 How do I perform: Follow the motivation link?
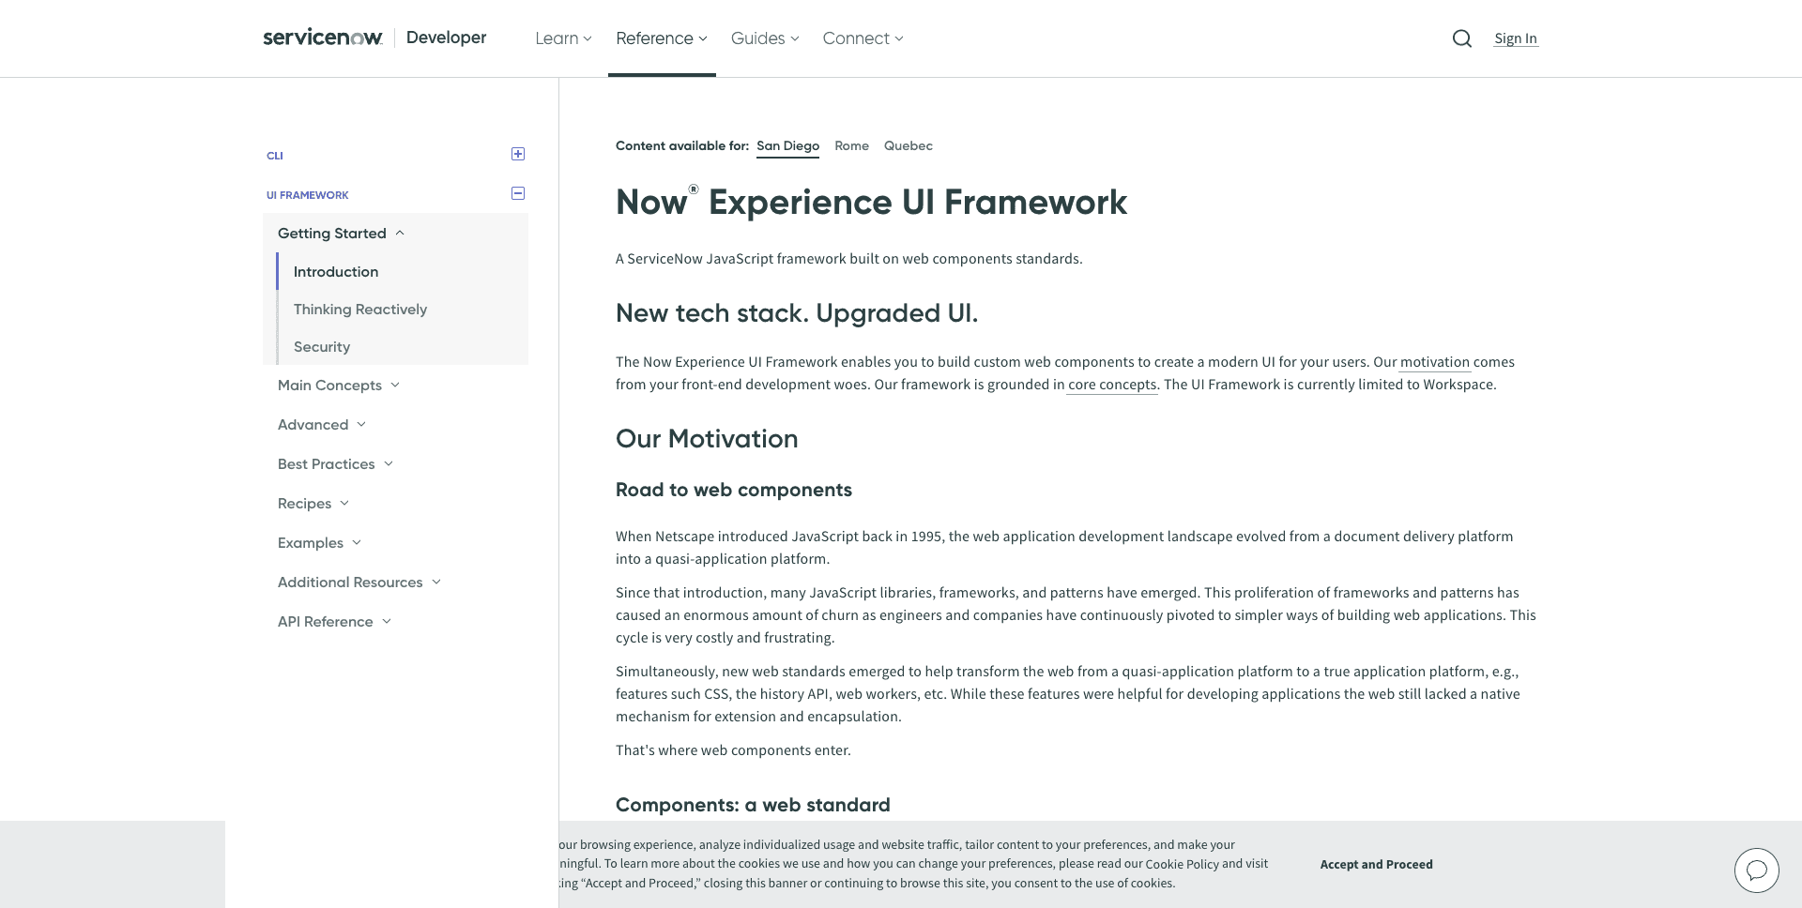pos(1435,362)
